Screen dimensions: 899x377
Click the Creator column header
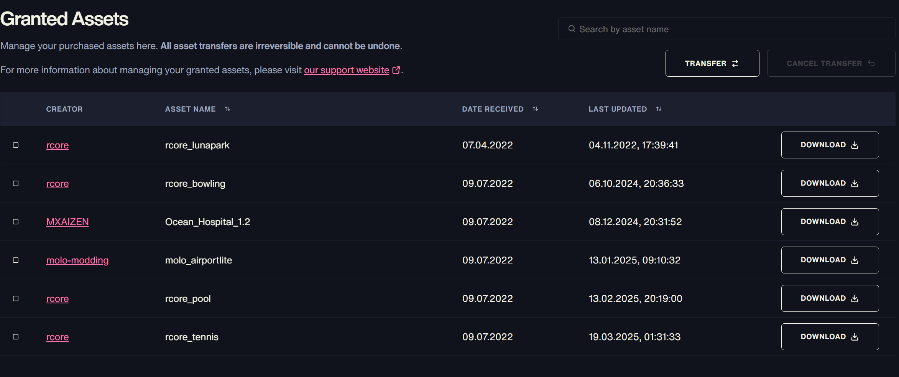click(64, 109)
